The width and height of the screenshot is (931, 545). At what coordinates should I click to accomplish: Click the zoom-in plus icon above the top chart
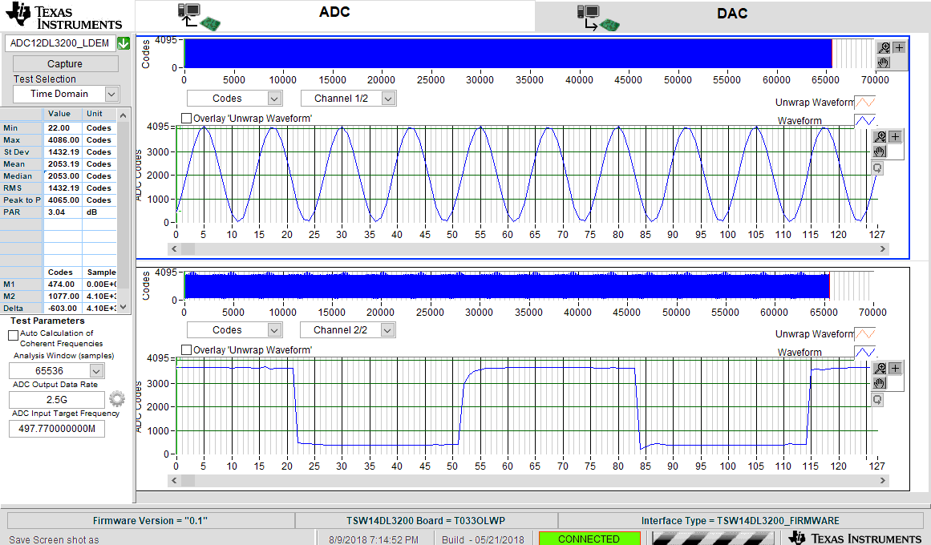pyautogui.click(x=898, y=48)
